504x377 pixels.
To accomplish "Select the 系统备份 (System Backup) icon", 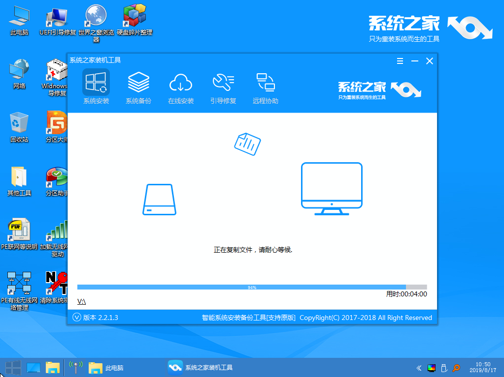I will point(138,87).
